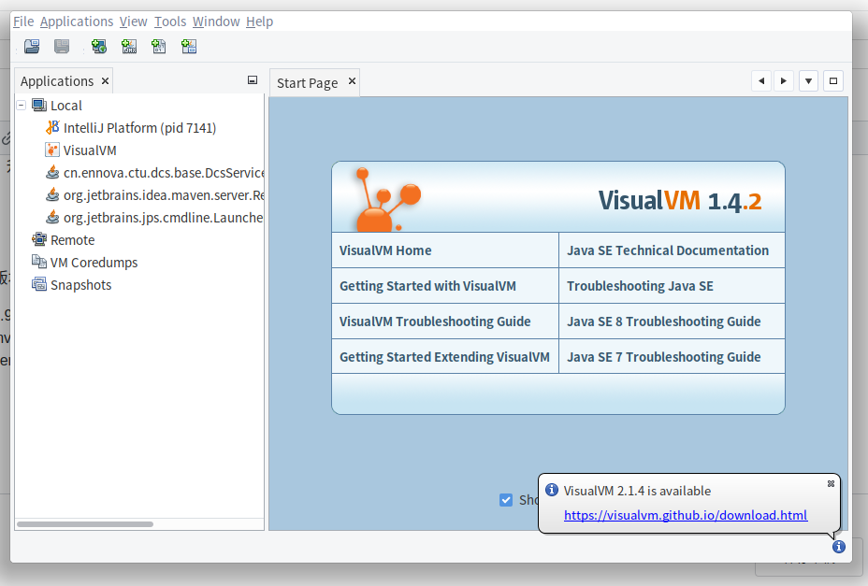Follow the visualvm.github.io download link

[686, 515]
